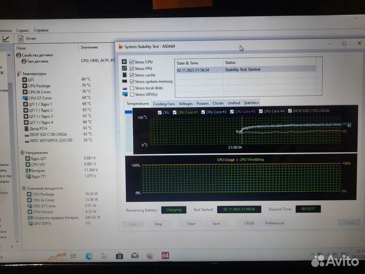Click the Clear button
Viewport: 365px width, 274px height.
[x=191, y=224]
